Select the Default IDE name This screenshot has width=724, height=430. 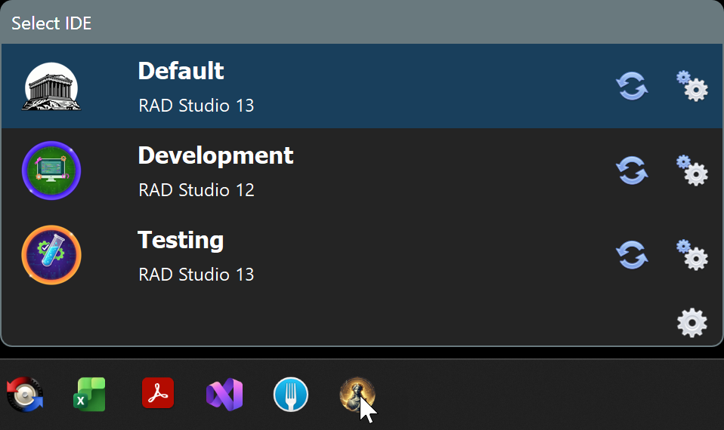point(181,72)
